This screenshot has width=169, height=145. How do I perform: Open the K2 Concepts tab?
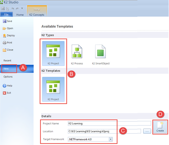click(x=37, y=15)
